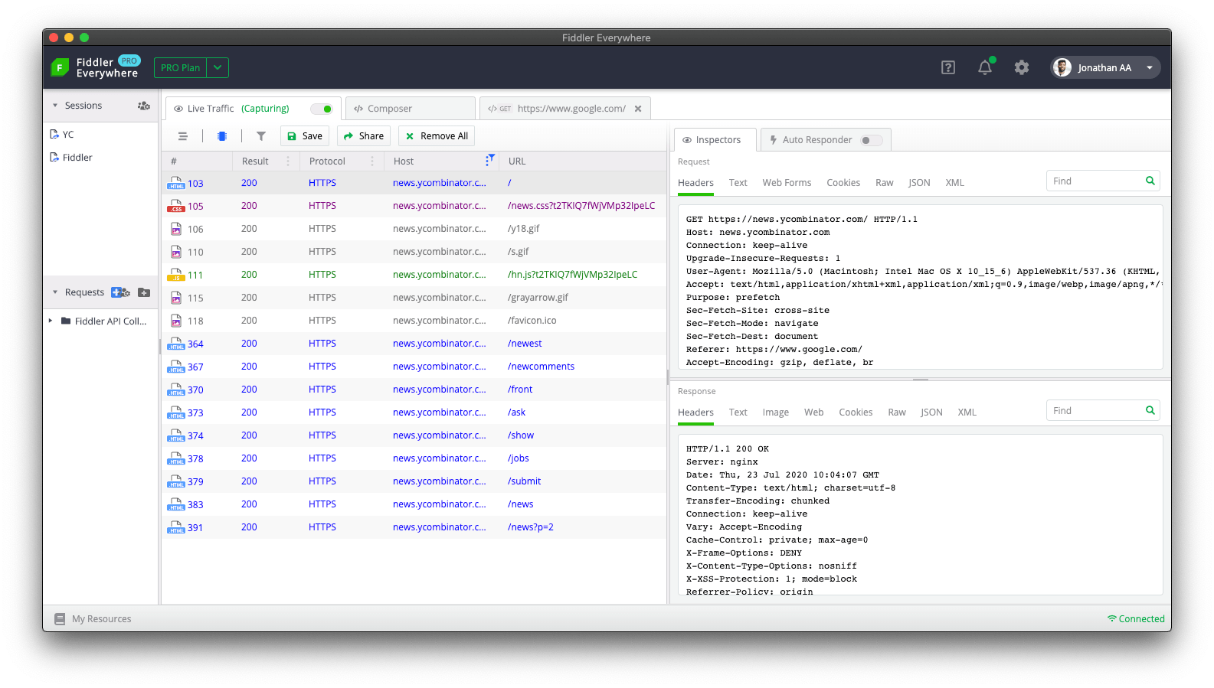This screenshot has width=1214, height=688.
Task: Select the /news?p=2 request row
Action: [x=414, y=527]
